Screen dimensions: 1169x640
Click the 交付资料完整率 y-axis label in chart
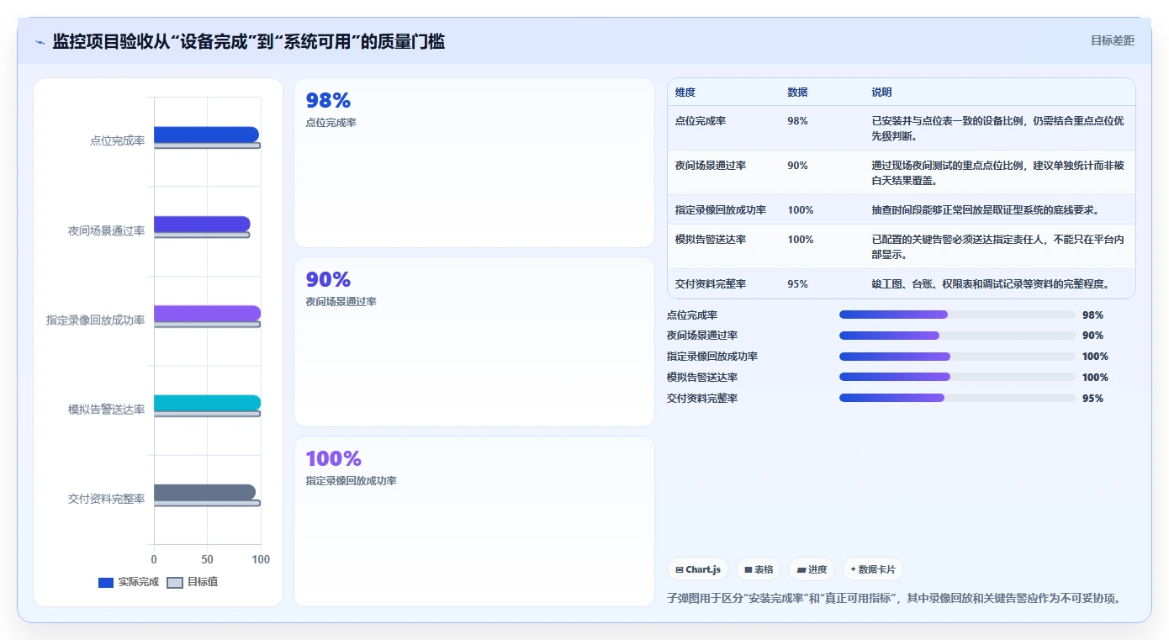pyautogui.click(x=106, y=499)
